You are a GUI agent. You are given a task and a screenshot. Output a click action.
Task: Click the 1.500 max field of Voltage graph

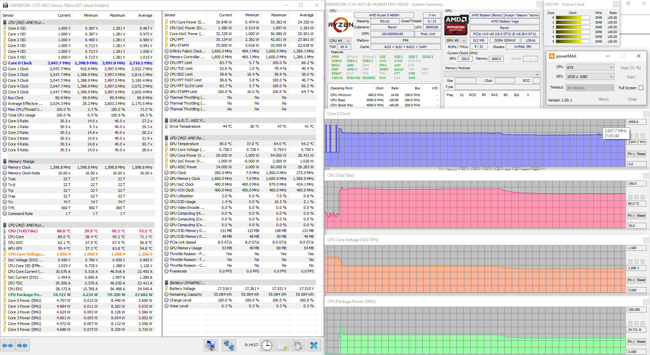(x=637, y=248)
